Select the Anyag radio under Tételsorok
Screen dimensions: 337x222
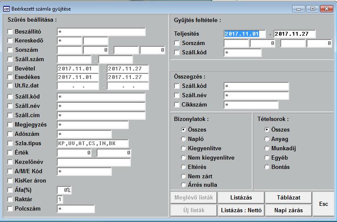coord(267,139)
